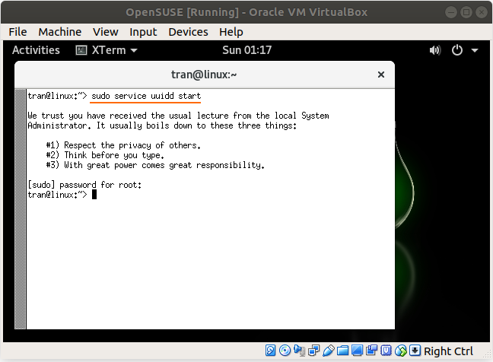
Task: Click the 'sudo service uuidd start' command text
Action: (x=146, y=96)
